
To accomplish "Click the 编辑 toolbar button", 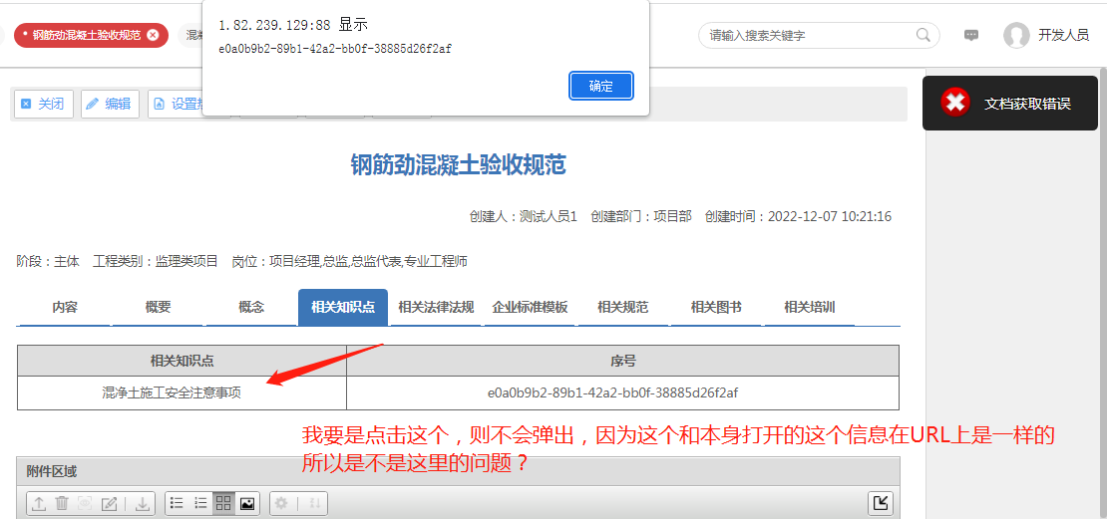I will tap(110, 104).
